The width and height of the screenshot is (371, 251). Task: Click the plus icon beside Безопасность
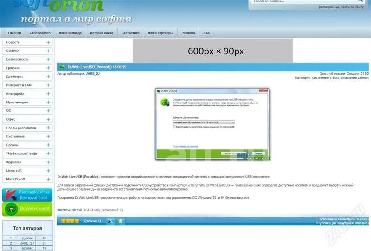coord(48,59)
